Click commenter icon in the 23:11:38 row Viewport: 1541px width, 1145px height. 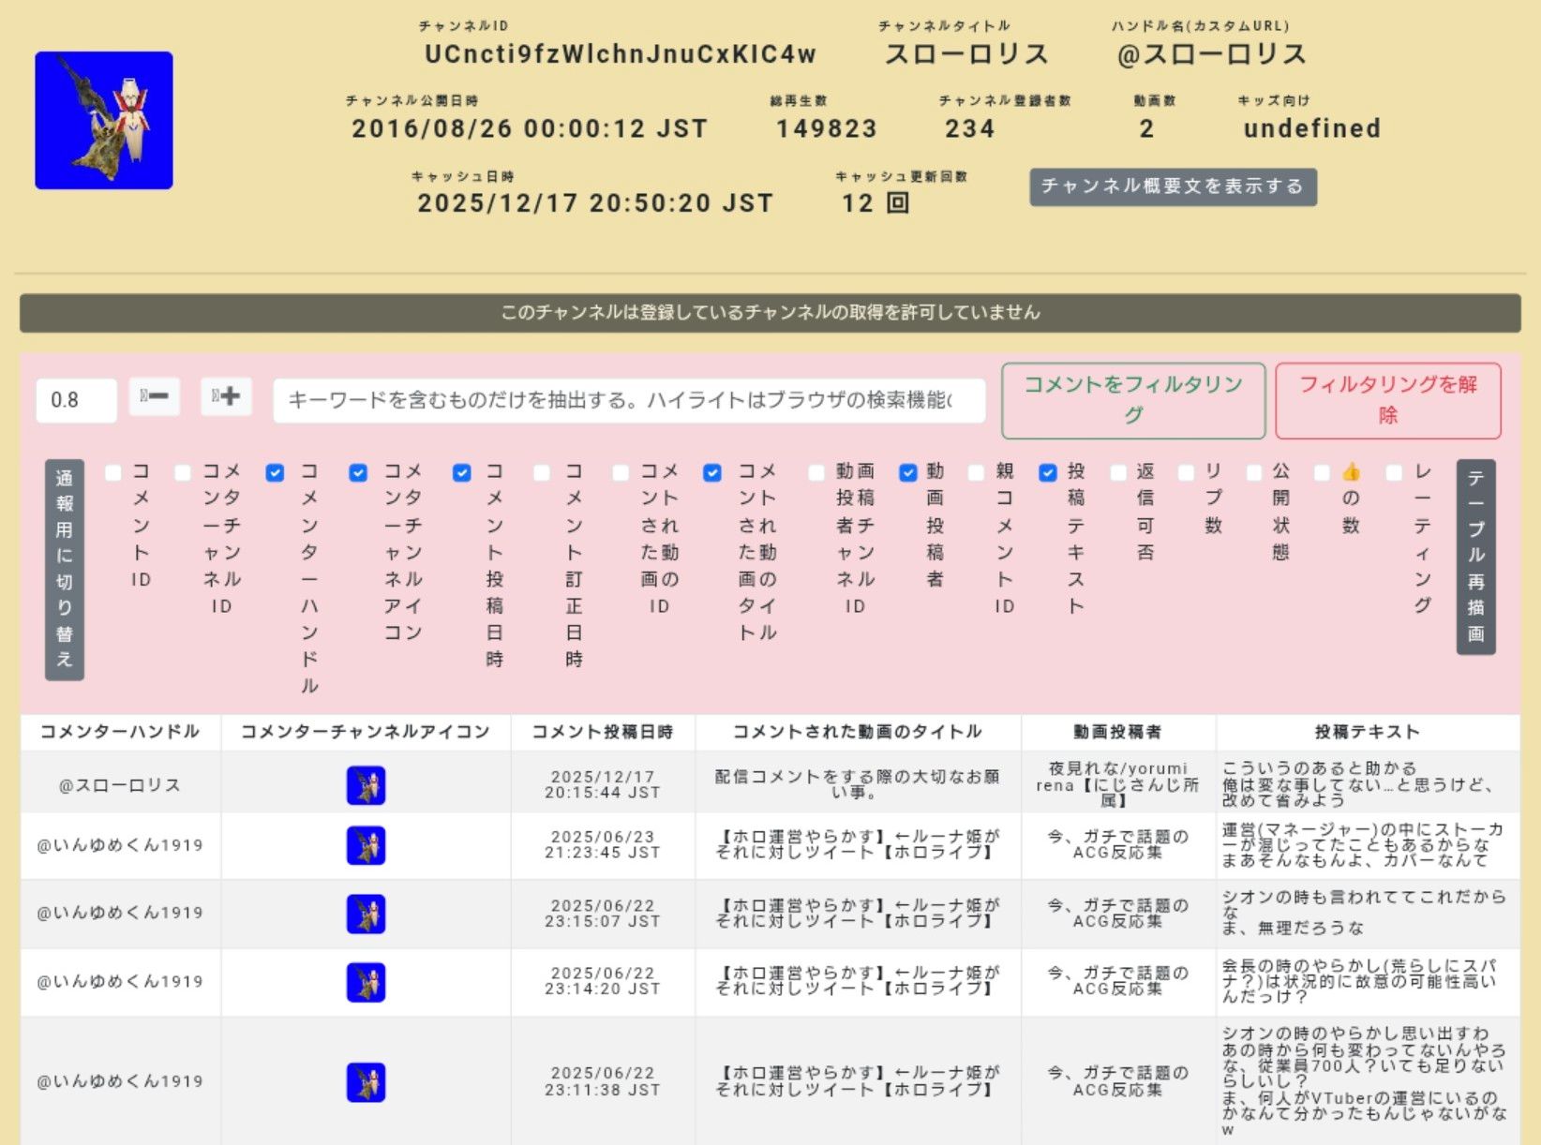tap(366, 1081)
